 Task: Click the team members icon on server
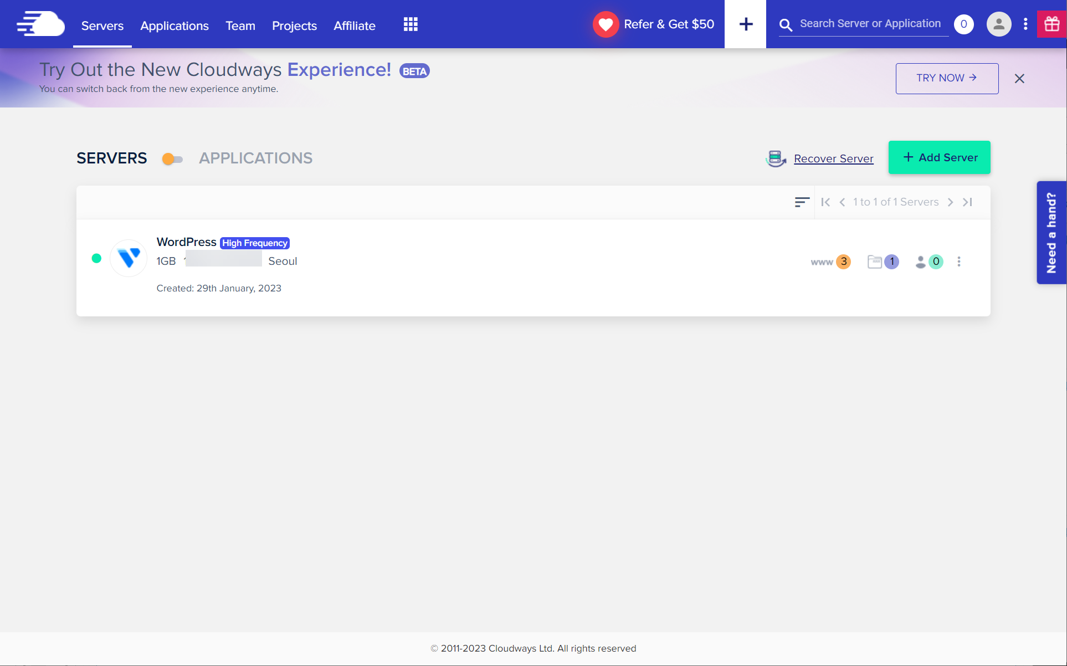(x=928, y=262)
